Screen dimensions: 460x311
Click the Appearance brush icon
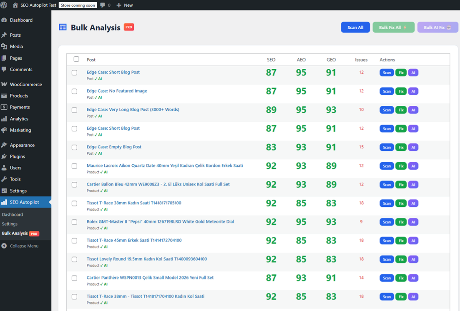[x=5, y=145]
